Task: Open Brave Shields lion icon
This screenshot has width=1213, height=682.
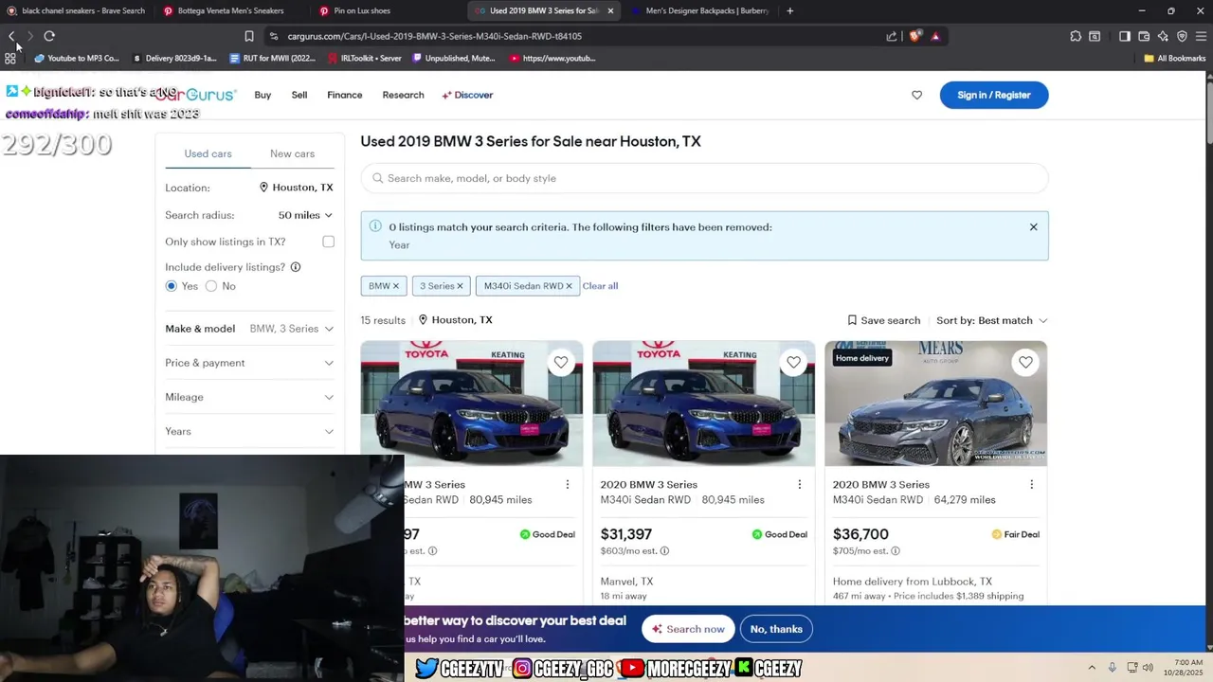Action: (914, 36)
